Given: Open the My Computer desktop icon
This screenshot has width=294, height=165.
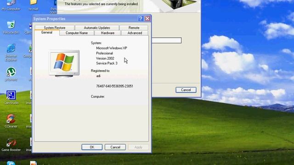Looking at the screenshot, I should 11,4.
